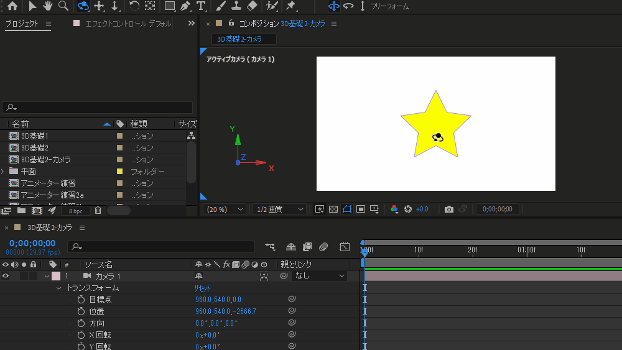Select the Roto Brush tool
The width and height of the screenshot is (622, 350).
[x=272, y=6]
